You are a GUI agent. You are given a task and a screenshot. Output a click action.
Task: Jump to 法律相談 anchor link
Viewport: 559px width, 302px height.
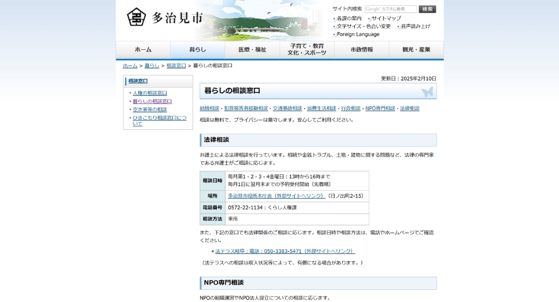(410, 108)
